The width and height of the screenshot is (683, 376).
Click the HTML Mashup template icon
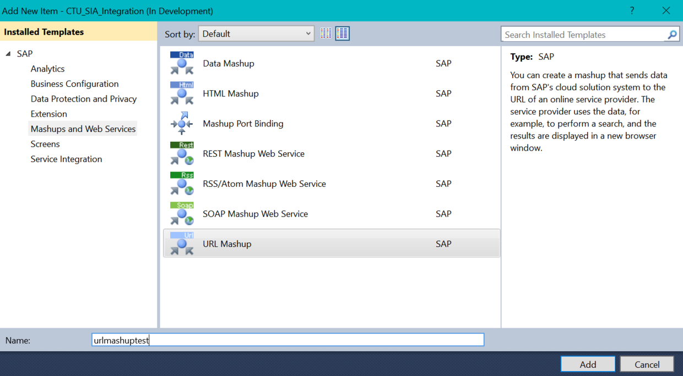[182, 93]
